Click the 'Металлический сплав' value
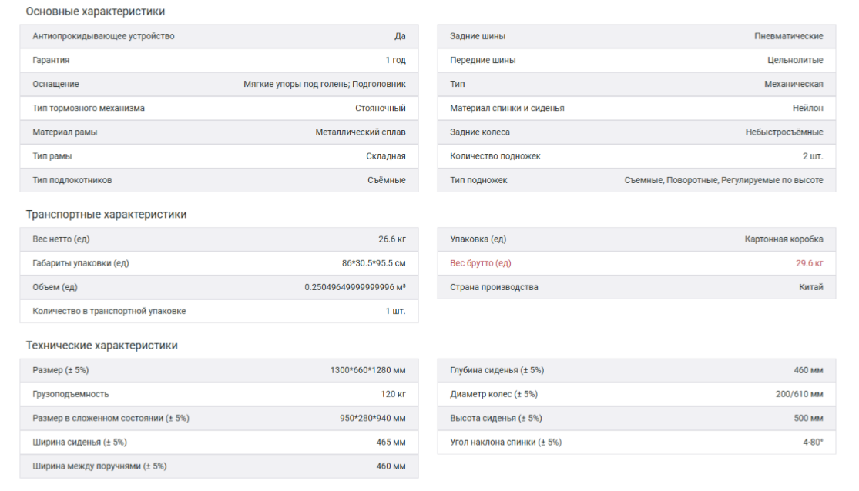This screenshot has width=859, height=491. click(361, 132)
